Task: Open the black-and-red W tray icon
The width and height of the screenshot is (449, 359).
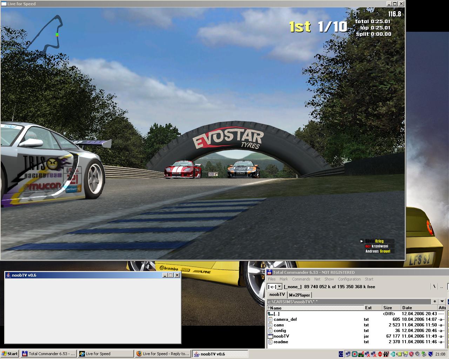Action: pyautogui.click(x=386, y=354)
